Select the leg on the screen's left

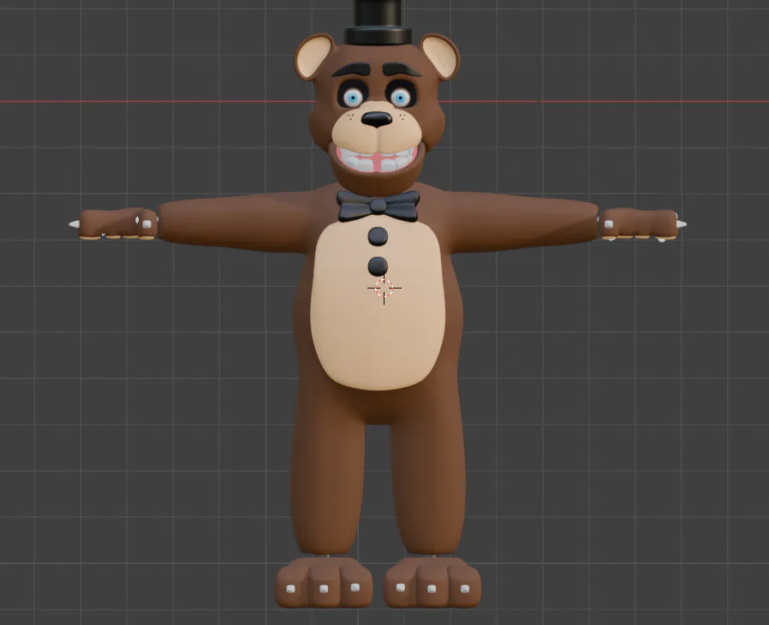[x=328, y=480]
